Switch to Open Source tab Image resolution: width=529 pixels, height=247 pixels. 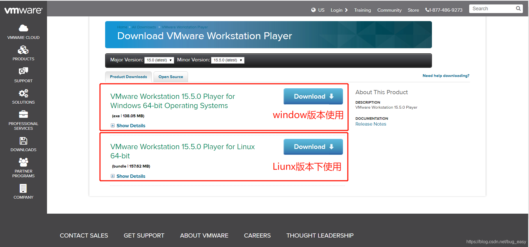pyautogui.click(x=171, y=77)
